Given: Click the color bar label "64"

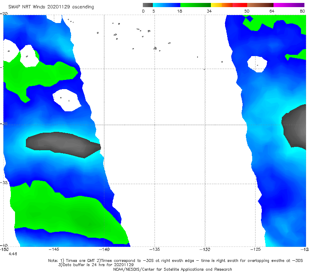Looking at the screenshot, I should [272, 11].
